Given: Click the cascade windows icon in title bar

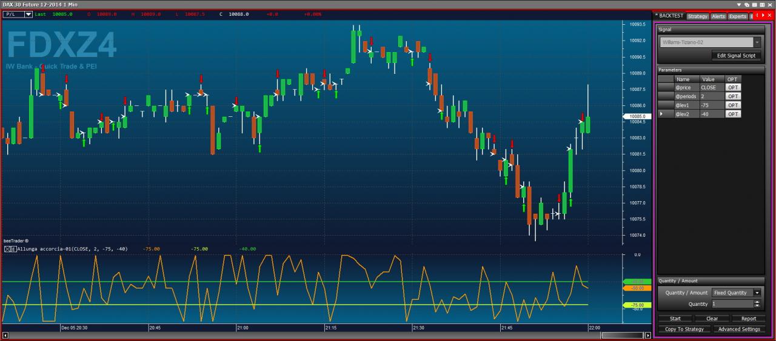Looking at the screenshot, I should pos(747,4).
